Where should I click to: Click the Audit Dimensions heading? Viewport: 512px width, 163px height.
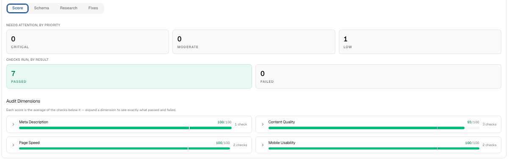23,101
